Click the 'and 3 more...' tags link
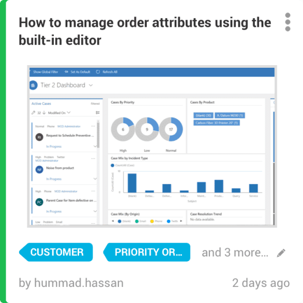303x303 pixels. (235, 252)
